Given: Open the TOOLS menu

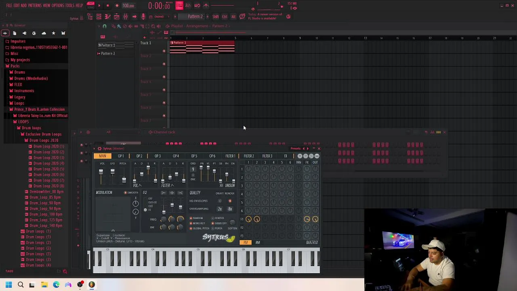Looking at the screenshot, I should tap(69, 6).
